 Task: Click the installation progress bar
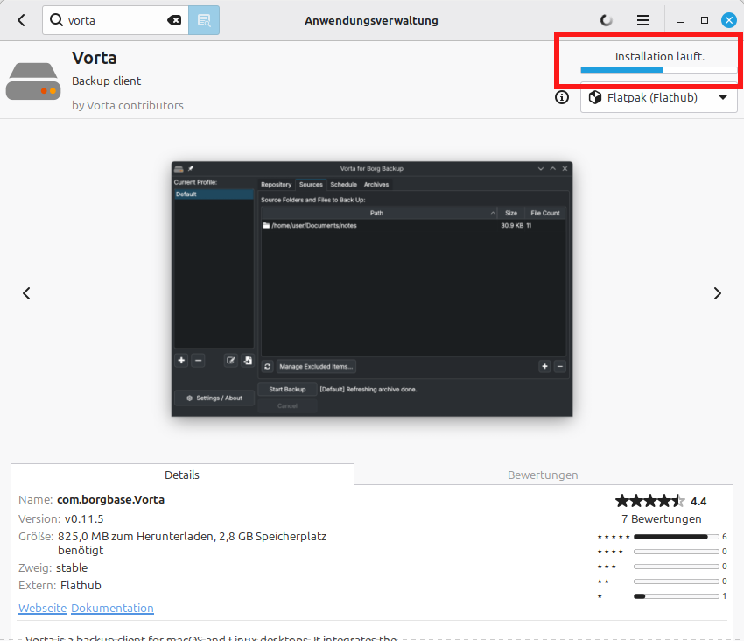pyautogui.click(x=658, y=70)
